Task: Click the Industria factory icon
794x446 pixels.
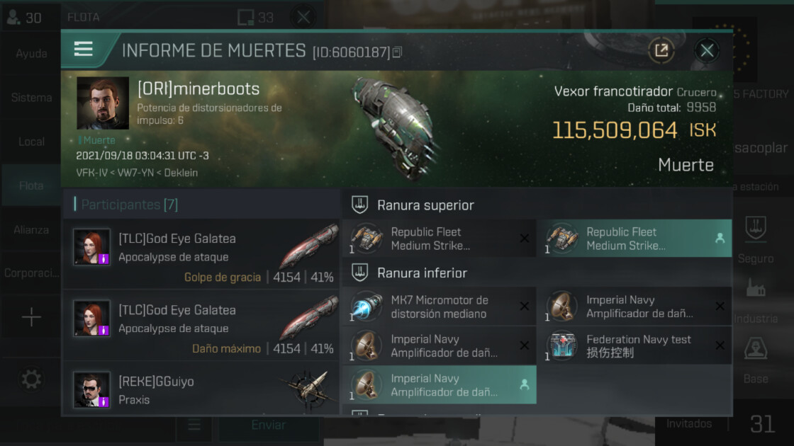Action: pos(756,288)
